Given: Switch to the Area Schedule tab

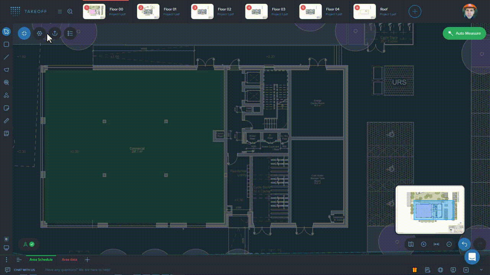Looking at the screenshot, I should point(41,260).
